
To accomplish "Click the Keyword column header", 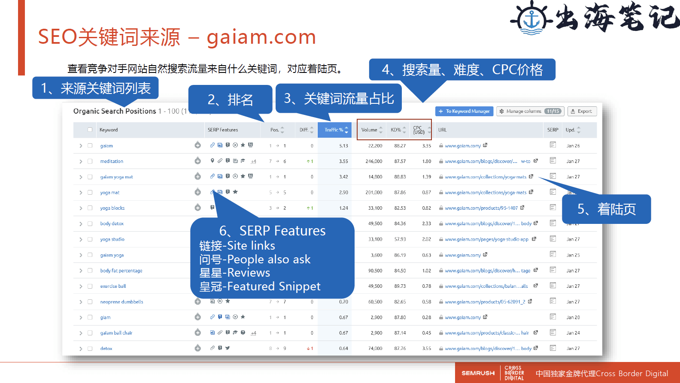I will pos(109,130).
